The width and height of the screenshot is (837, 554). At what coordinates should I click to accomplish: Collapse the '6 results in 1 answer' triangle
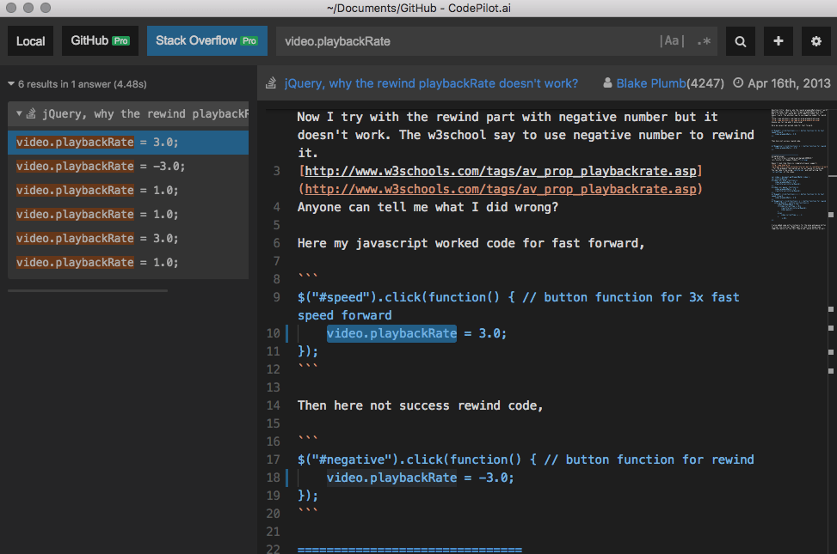pyautogui.click(x=10, y=83)
